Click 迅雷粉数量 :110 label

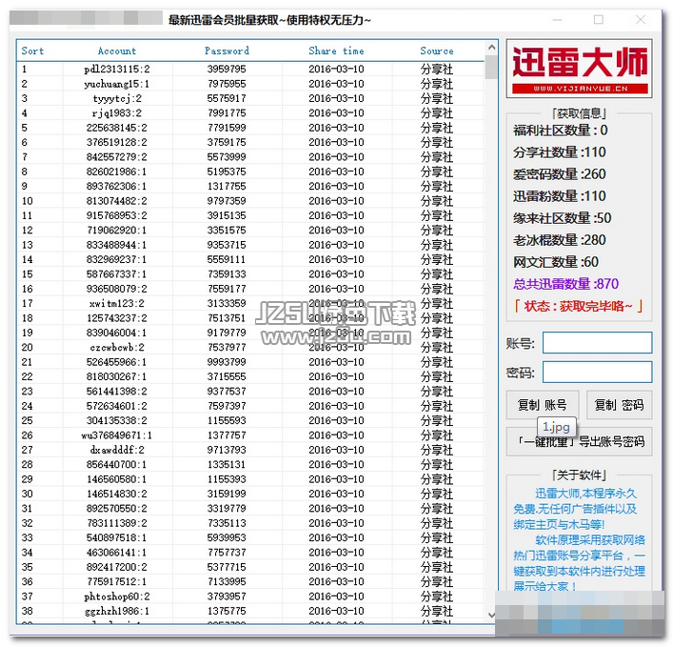pyautogui.click(x=560, y=196)
